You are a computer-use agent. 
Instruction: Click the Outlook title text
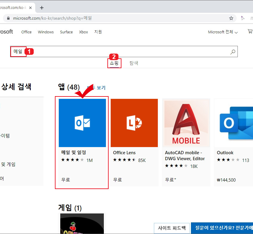coord(225,152)
